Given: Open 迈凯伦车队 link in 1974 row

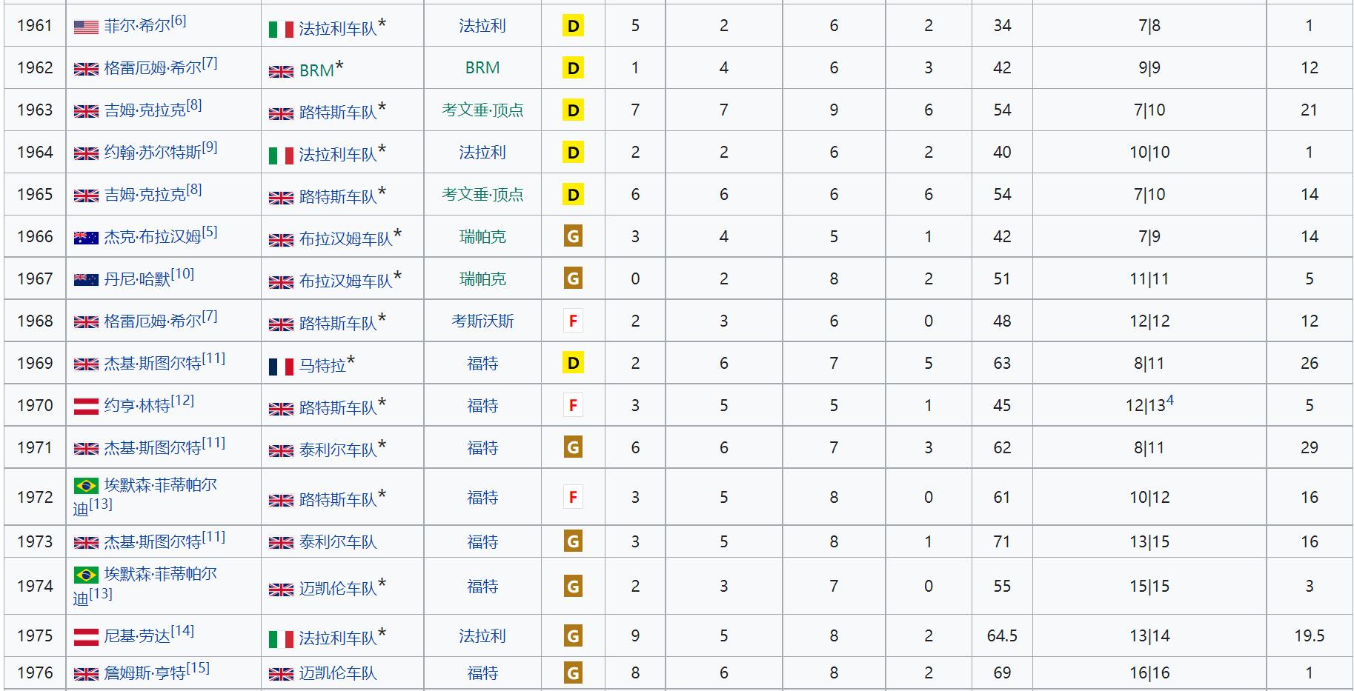Looking at the screenshot, I should point(338,589).
